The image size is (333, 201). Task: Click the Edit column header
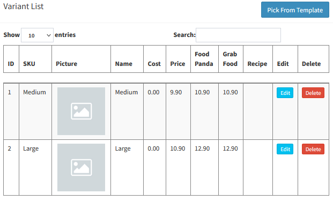(285, 59)
